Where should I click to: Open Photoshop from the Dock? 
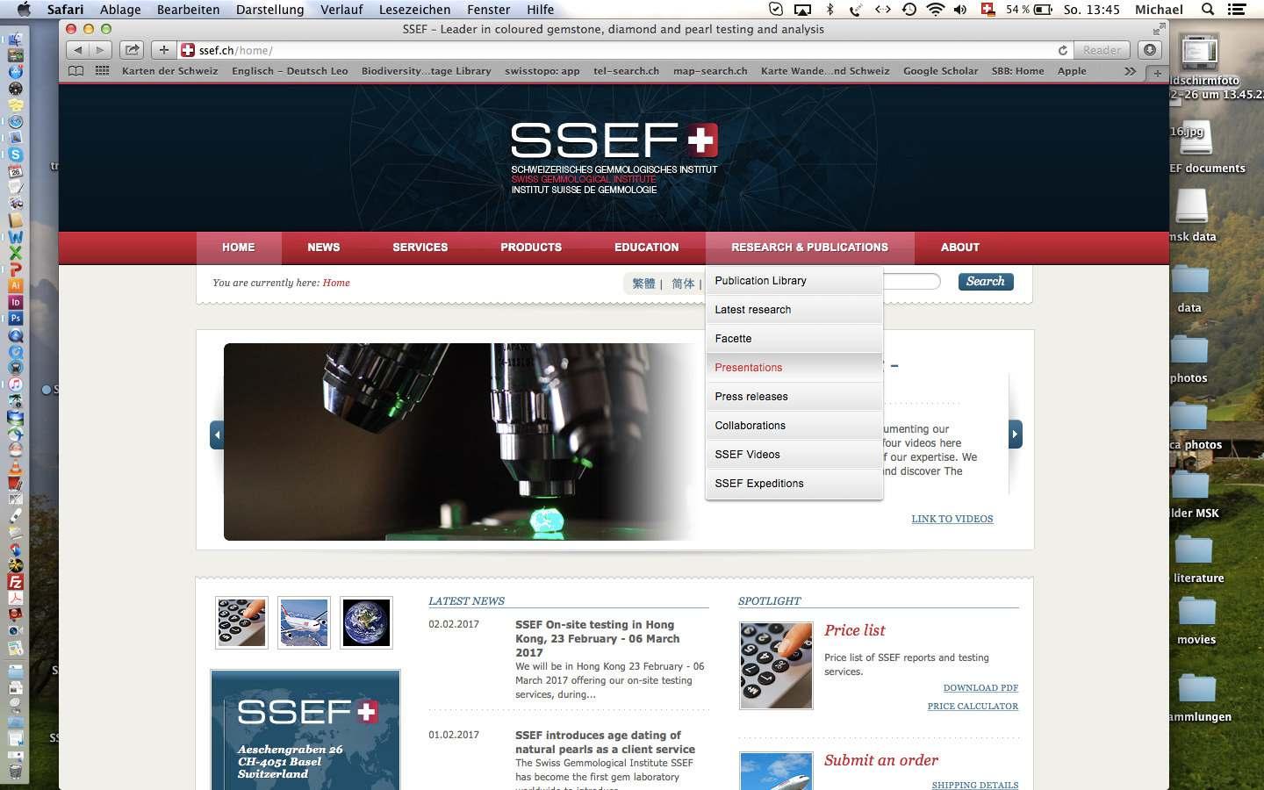coord(15,319)
